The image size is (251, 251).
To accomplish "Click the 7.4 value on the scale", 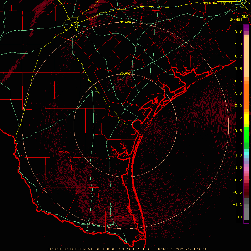I will click(x=238, y=69).
